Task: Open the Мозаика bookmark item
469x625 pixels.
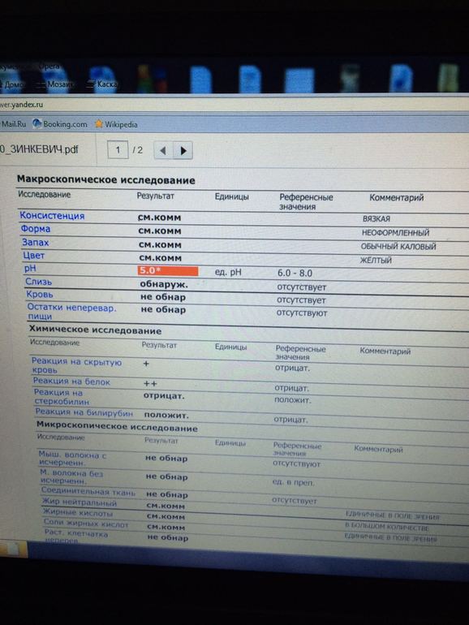Action: pyautogui.click(x=54, y=84)
